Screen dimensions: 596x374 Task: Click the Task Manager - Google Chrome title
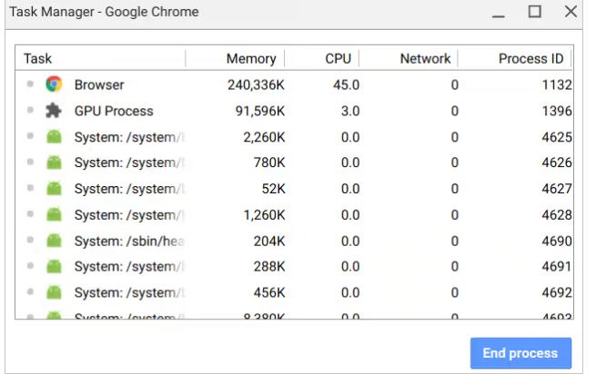104,12
